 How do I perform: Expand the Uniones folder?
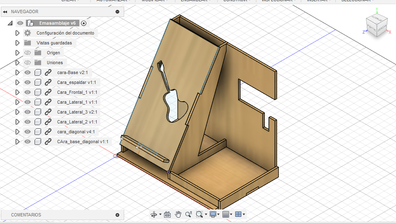(17, 63)
